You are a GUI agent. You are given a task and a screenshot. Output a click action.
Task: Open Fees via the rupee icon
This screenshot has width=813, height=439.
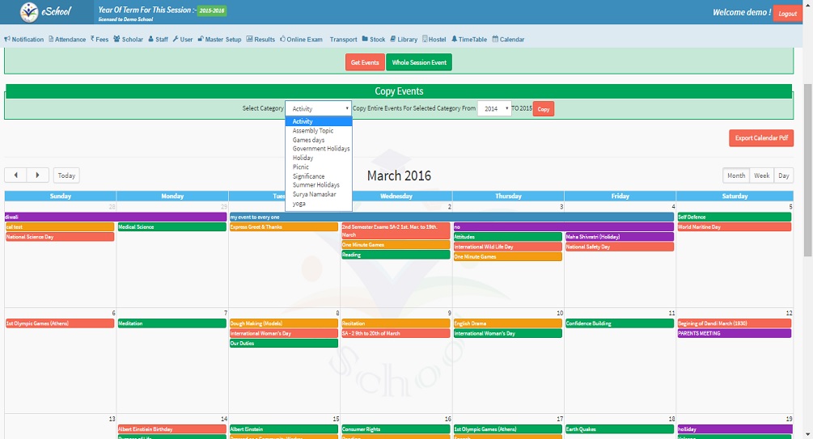coord(92,39)
